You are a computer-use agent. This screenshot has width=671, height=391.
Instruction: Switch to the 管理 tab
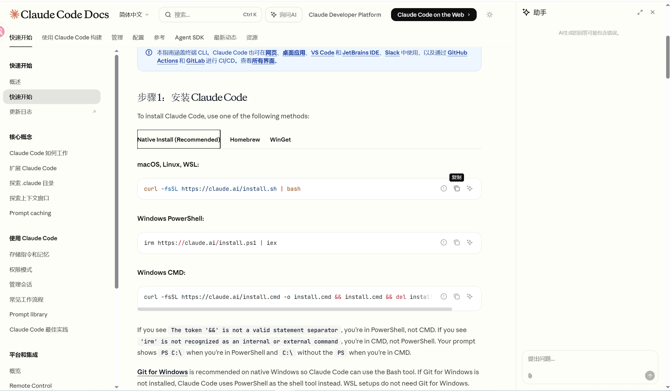point(117,37)
